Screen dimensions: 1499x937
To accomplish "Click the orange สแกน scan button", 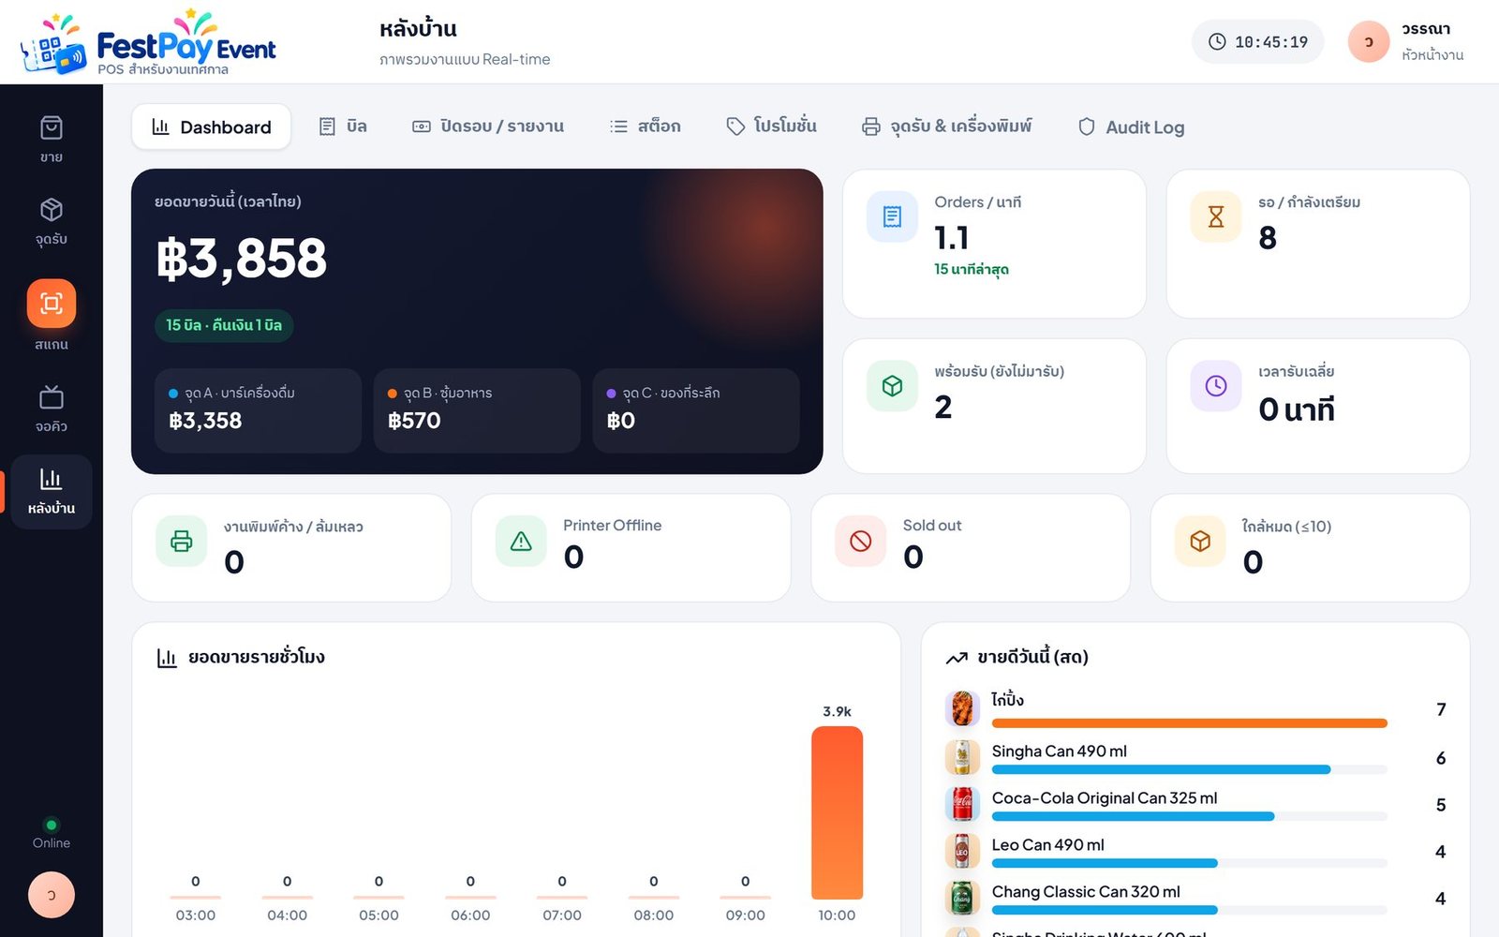I will [52, 304].
